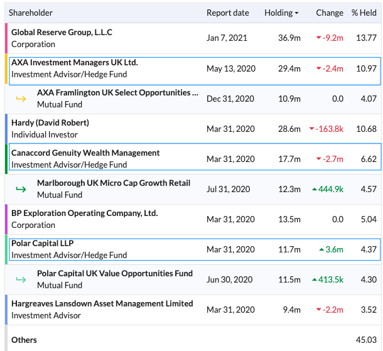Select holding value 36.9m
This screenshot has height=351, width=383.
[x=289, y=38]
